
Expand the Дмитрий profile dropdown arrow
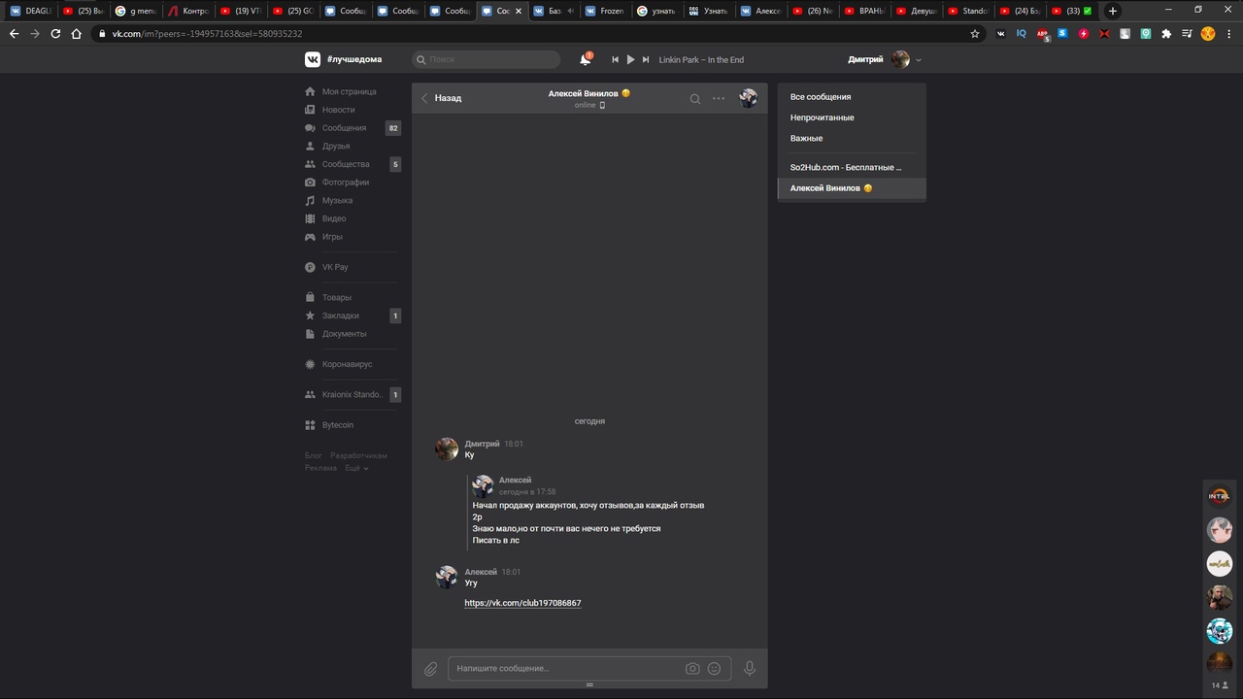pyautogui.click(x=919, y=60)
